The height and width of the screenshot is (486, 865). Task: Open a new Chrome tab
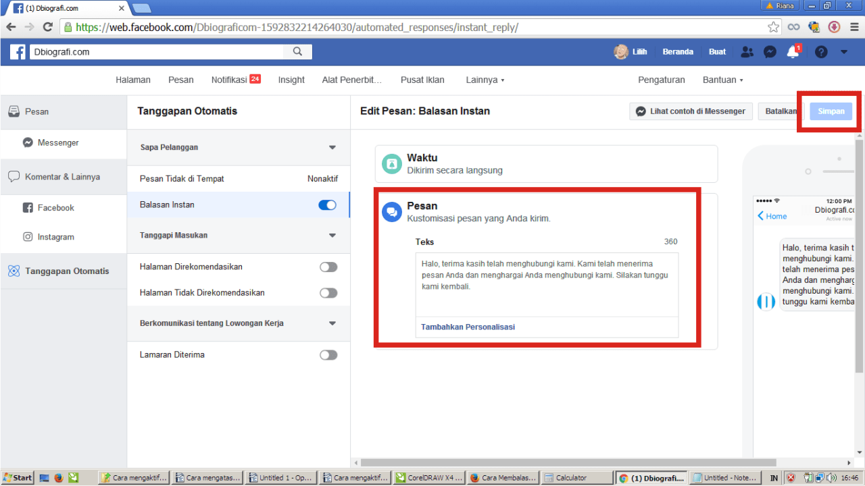pyautogui.click(x=142, y=8)
